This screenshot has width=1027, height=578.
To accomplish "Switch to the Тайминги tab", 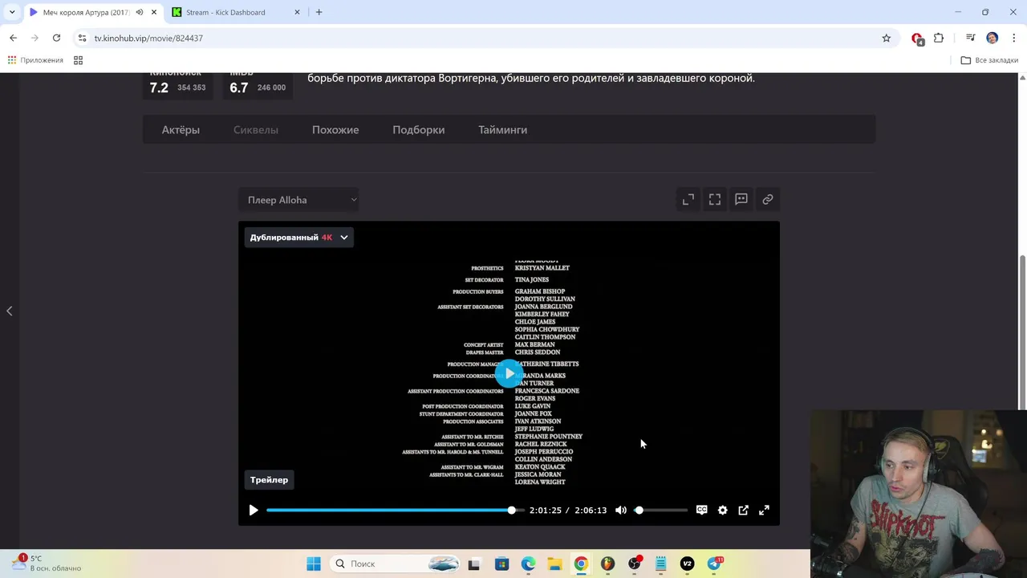I will [503, 129].
